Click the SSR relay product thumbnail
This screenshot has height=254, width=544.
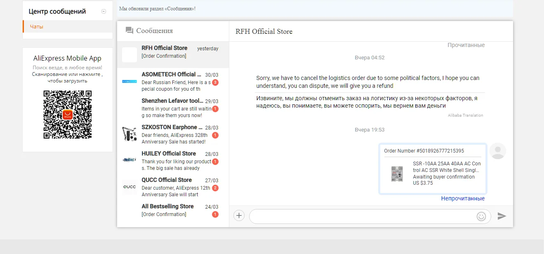click(397, 174)
